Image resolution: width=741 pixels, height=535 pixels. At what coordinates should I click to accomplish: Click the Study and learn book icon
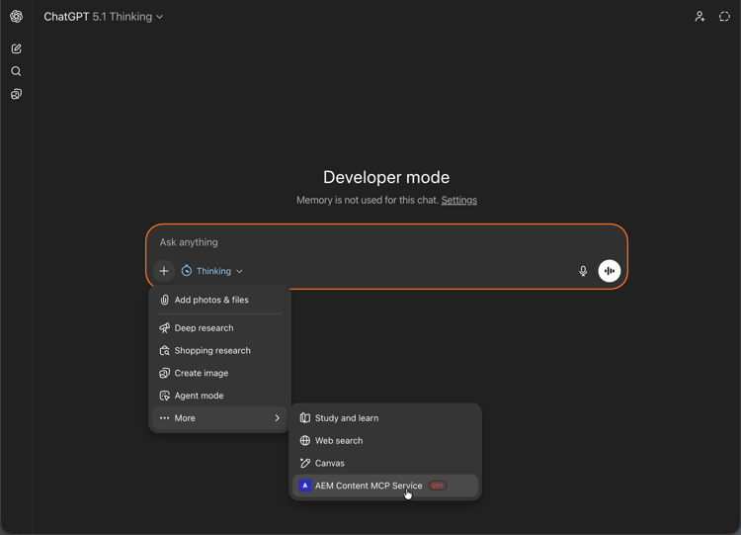(305, 418)
